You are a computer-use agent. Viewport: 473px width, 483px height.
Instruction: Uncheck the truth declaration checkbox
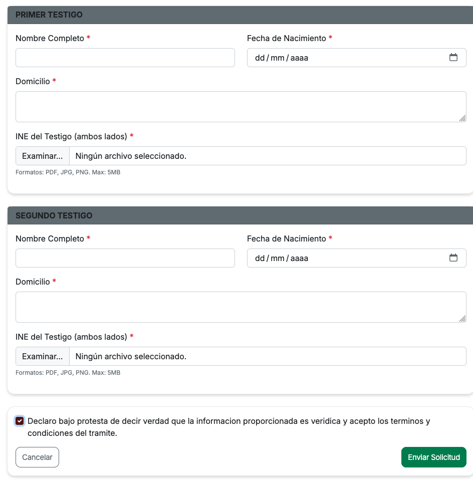(x=20, y=421)
